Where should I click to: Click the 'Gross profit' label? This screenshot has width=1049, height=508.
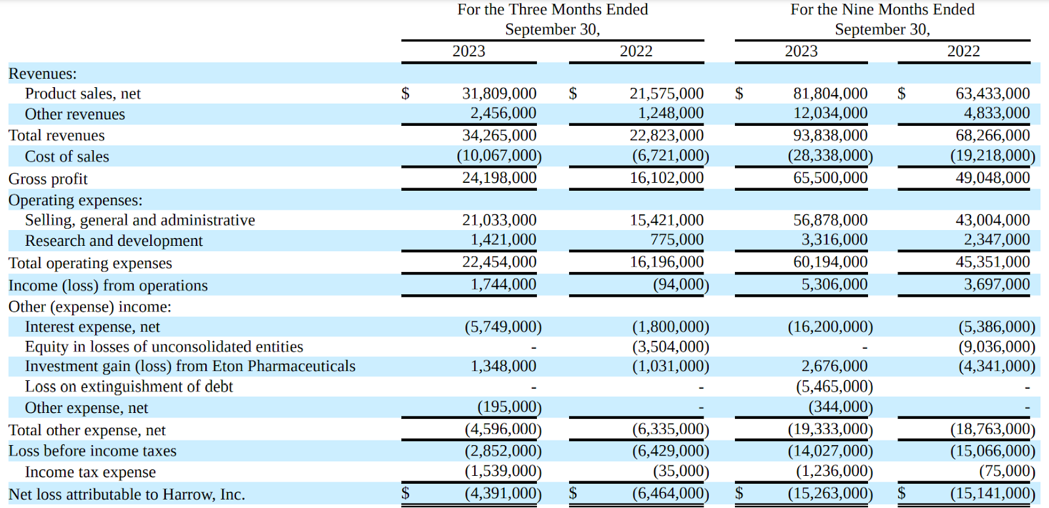(x=48, y=178)
